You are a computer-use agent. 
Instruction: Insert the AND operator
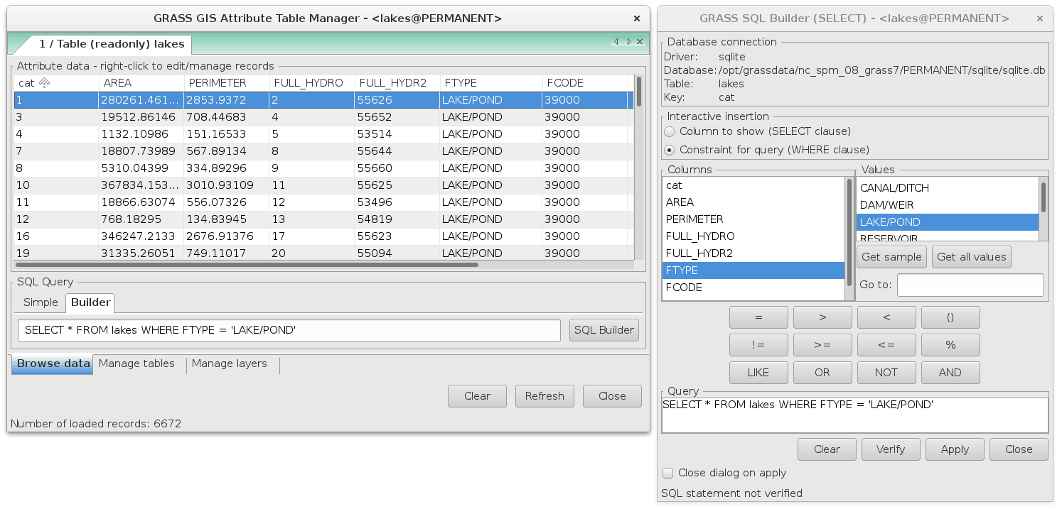pyautogui.click(x=950, y=372)
